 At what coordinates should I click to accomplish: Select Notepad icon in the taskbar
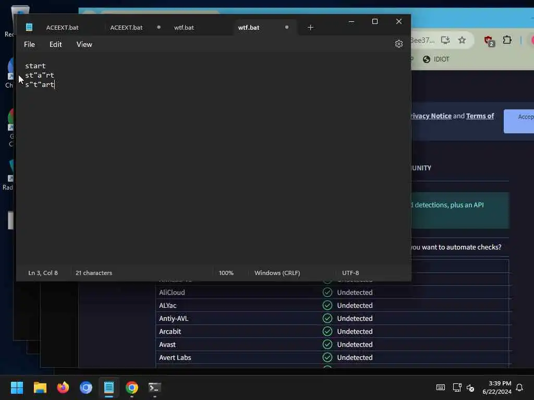[x=109, y=387]
